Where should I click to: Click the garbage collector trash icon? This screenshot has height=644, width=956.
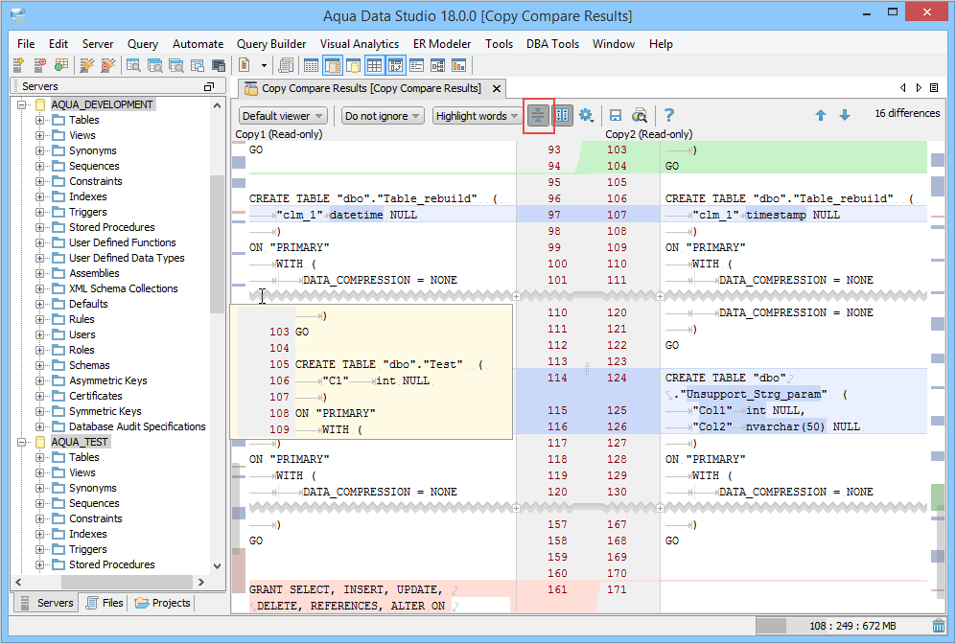[x=939, y=626]
